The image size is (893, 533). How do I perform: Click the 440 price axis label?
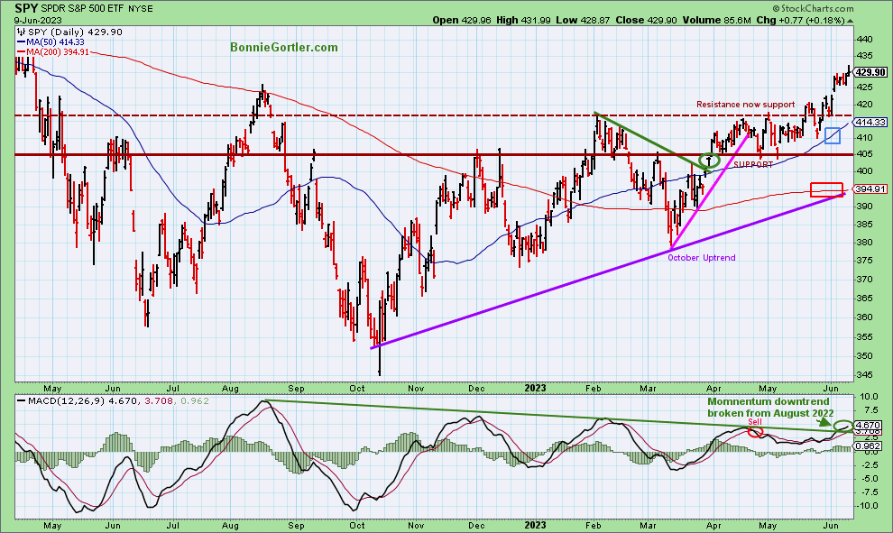pos(864,40)
